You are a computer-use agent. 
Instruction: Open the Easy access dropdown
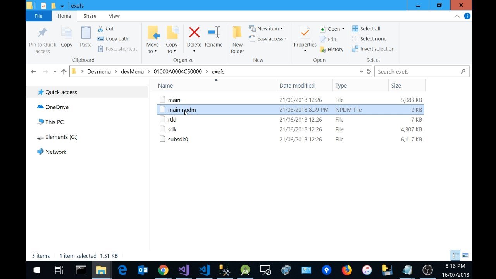coord(268,38)
